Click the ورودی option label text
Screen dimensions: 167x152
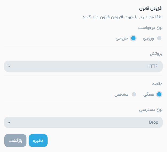148,38
